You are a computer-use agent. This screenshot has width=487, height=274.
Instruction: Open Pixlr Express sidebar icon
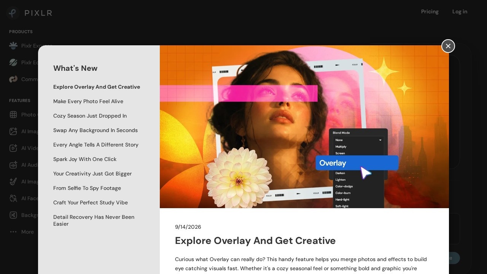(13, 46)
